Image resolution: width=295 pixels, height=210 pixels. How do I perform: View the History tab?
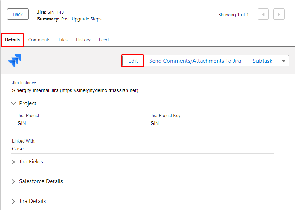[83, 40]
